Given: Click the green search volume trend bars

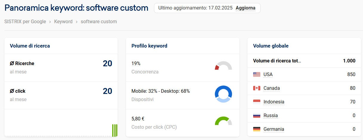Looking at the screenshot, I should coord(115,130).
